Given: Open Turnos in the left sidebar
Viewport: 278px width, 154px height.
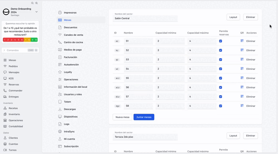Looking at the screenshot, I should pyautogui.click(x=12, y=150).
